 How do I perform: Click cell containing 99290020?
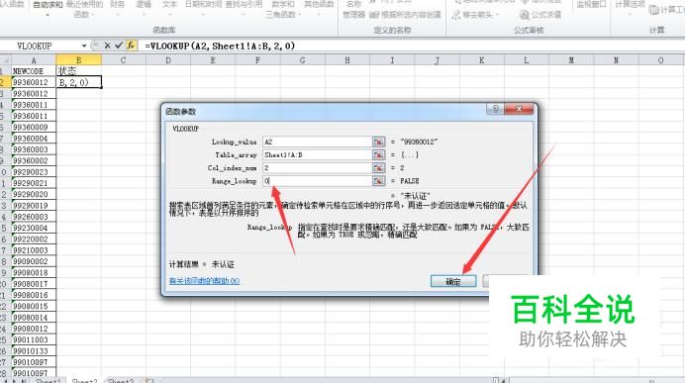(34, 194)
